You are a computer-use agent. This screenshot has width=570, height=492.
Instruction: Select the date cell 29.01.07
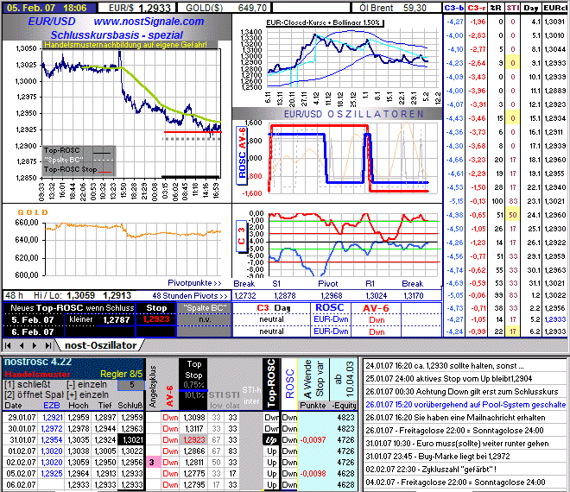pos(22,418)
